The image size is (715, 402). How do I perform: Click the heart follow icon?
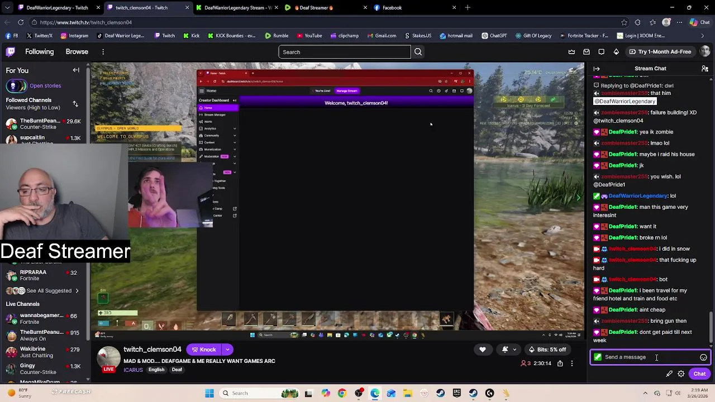coord(483,350)
